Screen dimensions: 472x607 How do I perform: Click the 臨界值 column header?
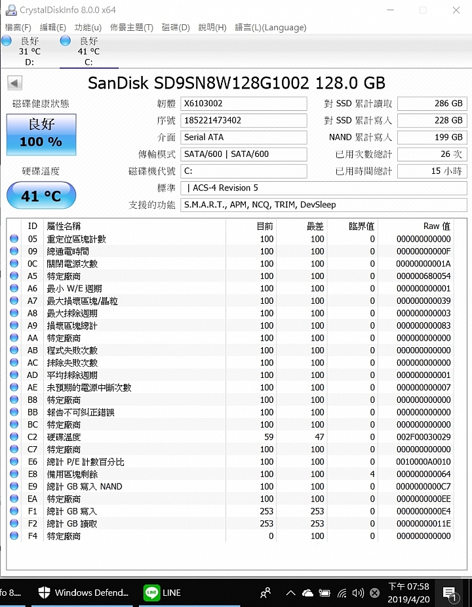361,226
